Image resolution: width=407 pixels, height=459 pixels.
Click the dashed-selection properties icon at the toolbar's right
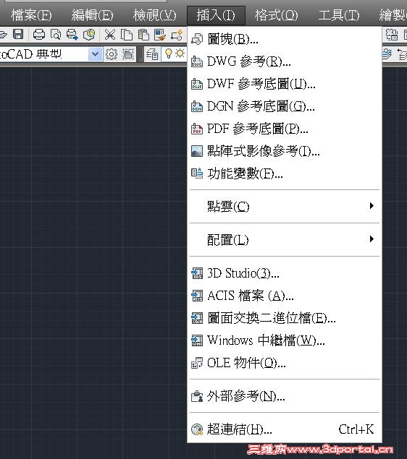point(392,35)
